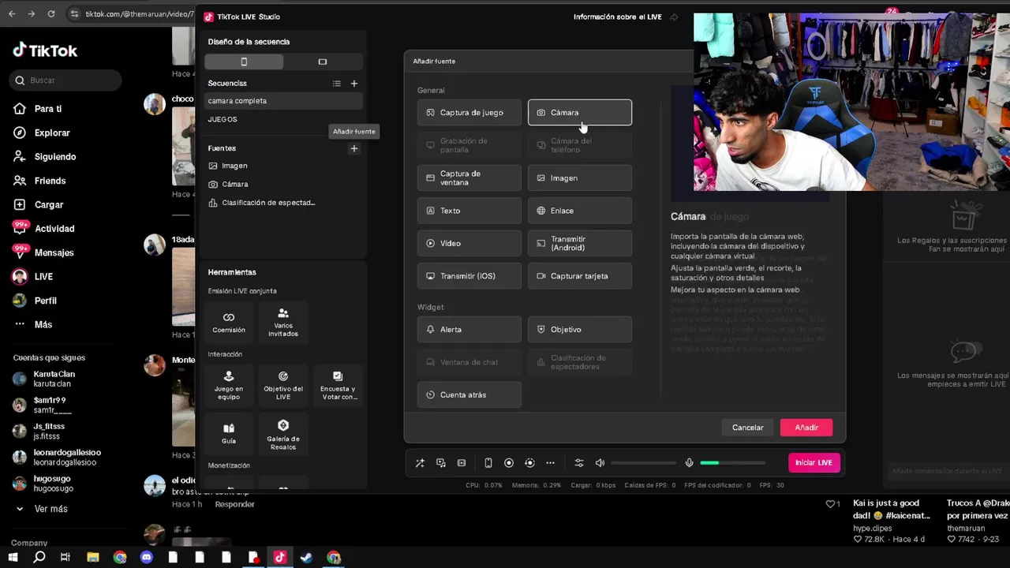Click the phone icon in bottom toolbar

pos(488,463)
